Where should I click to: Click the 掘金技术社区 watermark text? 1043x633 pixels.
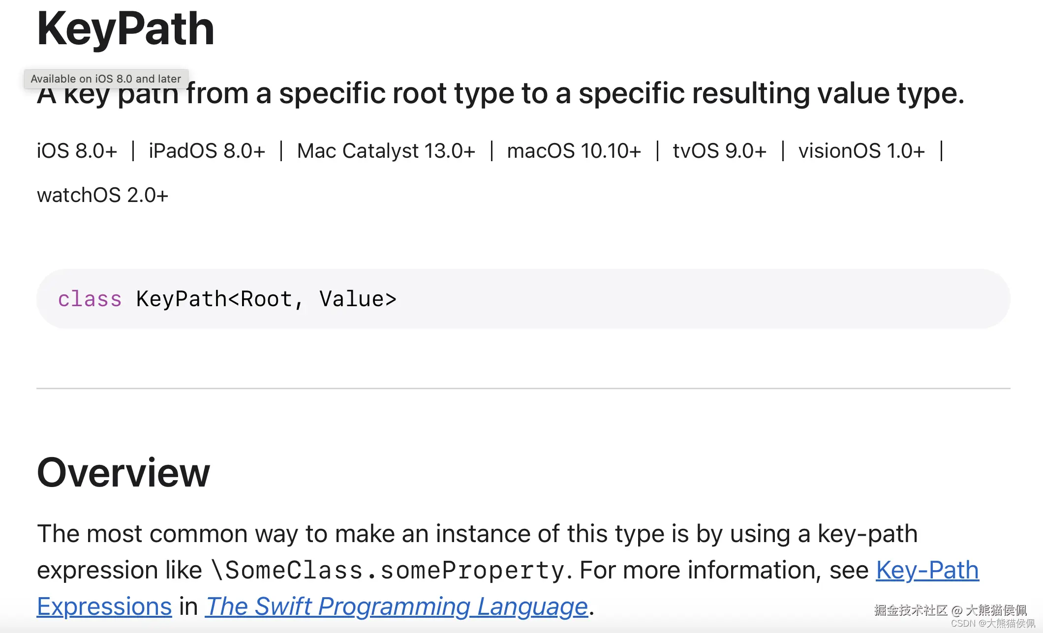(910, 610)
